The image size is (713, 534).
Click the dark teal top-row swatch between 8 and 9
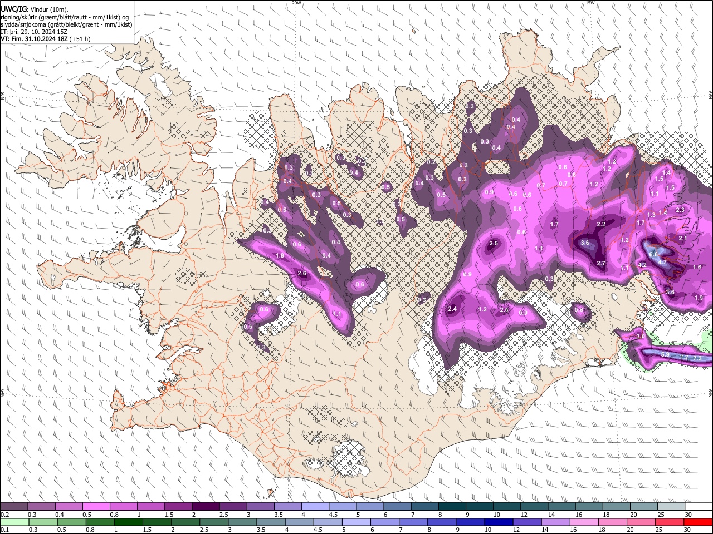tap(451, 507)
